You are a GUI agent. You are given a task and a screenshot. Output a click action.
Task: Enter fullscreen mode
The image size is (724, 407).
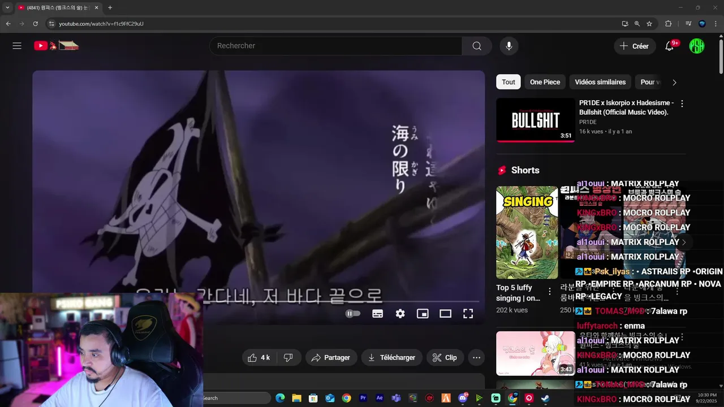point(468,313)
